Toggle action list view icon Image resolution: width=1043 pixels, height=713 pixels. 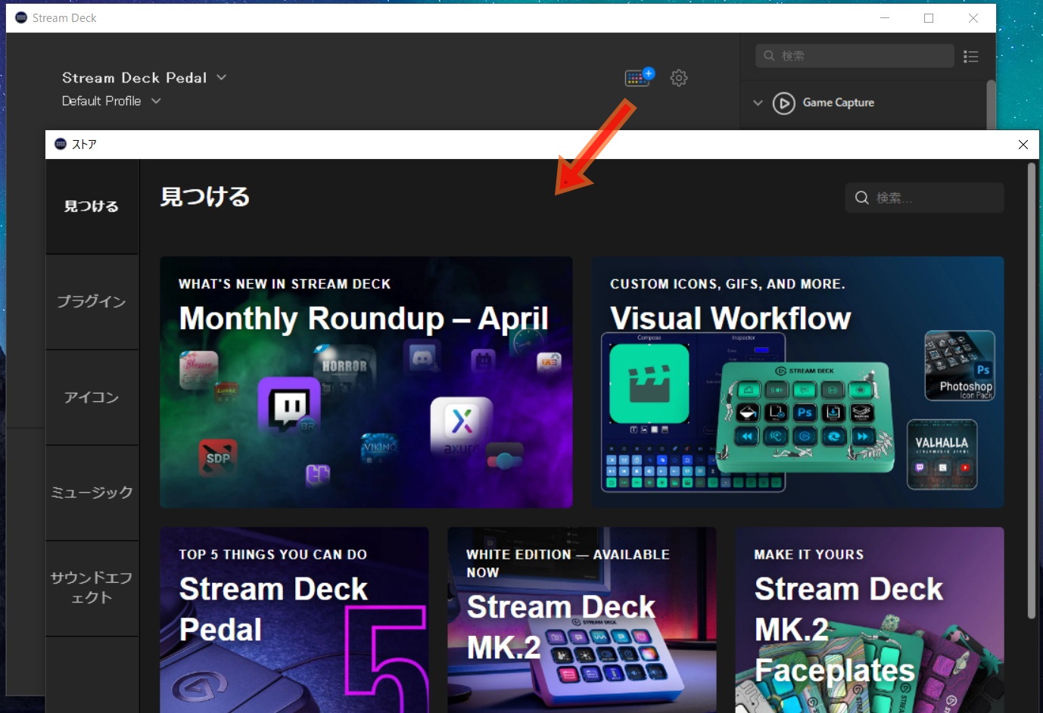[971, 56]
